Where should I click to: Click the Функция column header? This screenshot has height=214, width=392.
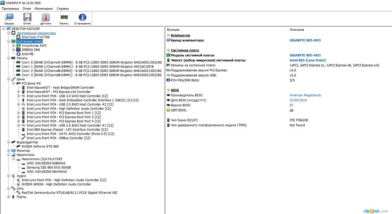pyautogui.click(x=173, y=29)
